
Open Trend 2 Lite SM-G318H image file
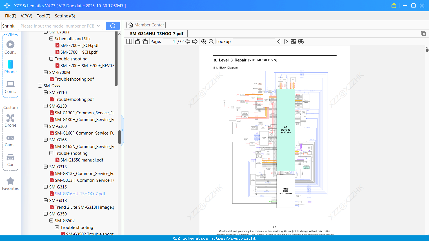point(85,207)
